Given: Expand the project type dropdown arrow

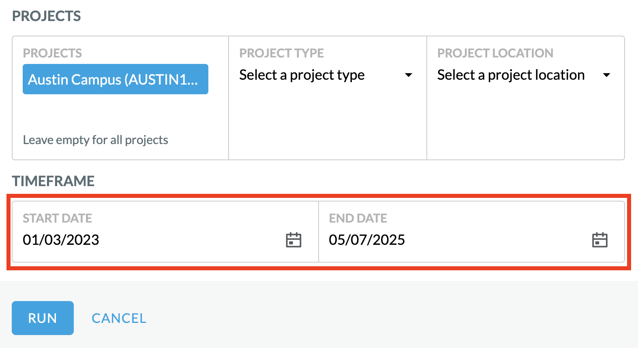Looking at the screenshot, I should 409,75.
